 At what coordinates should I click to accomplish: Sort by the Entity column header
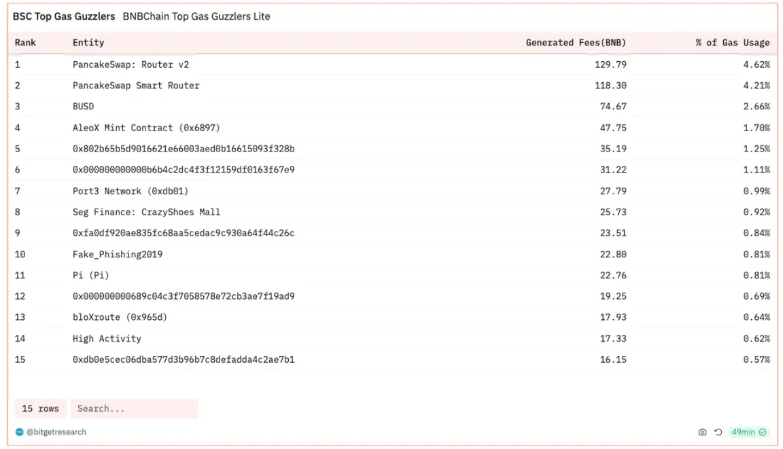coord(88,43)
